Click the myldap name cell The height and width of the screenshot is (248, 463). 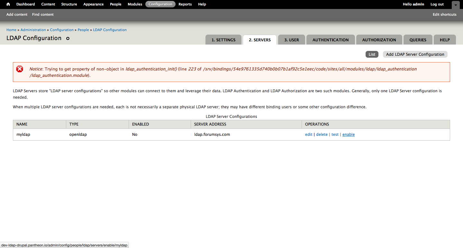click(x=39, y=135)
